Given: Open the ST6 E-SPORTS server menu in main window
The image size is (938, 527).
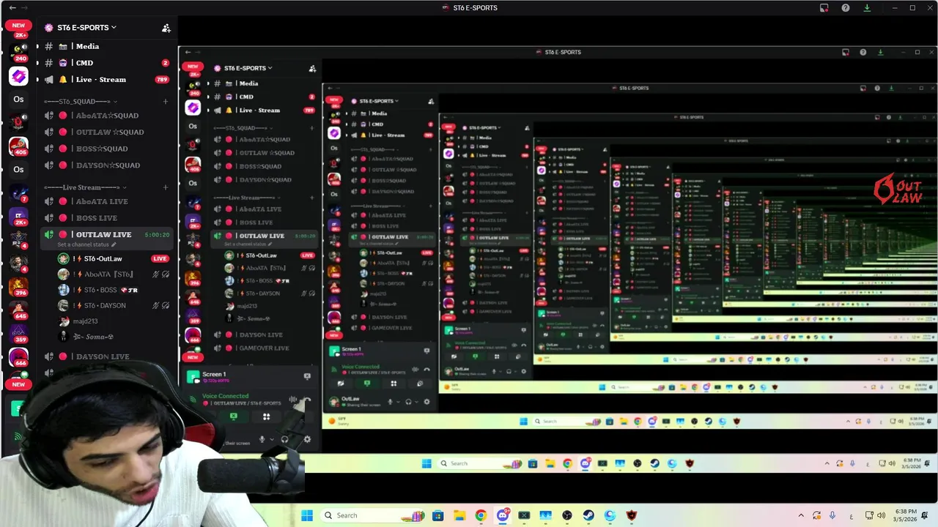Looking at the screenshot, I should coord(85,27).
